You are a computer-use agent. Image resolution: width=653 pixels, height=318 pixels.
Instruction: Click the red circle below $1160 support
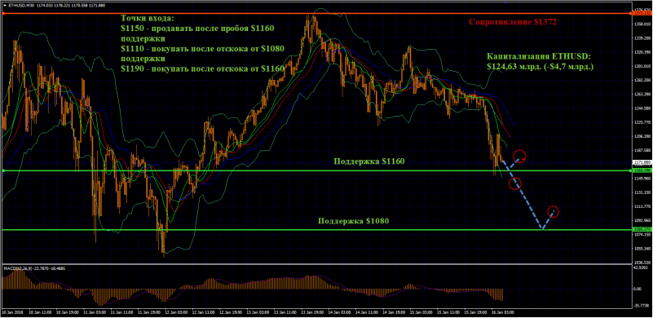[515, 183]
